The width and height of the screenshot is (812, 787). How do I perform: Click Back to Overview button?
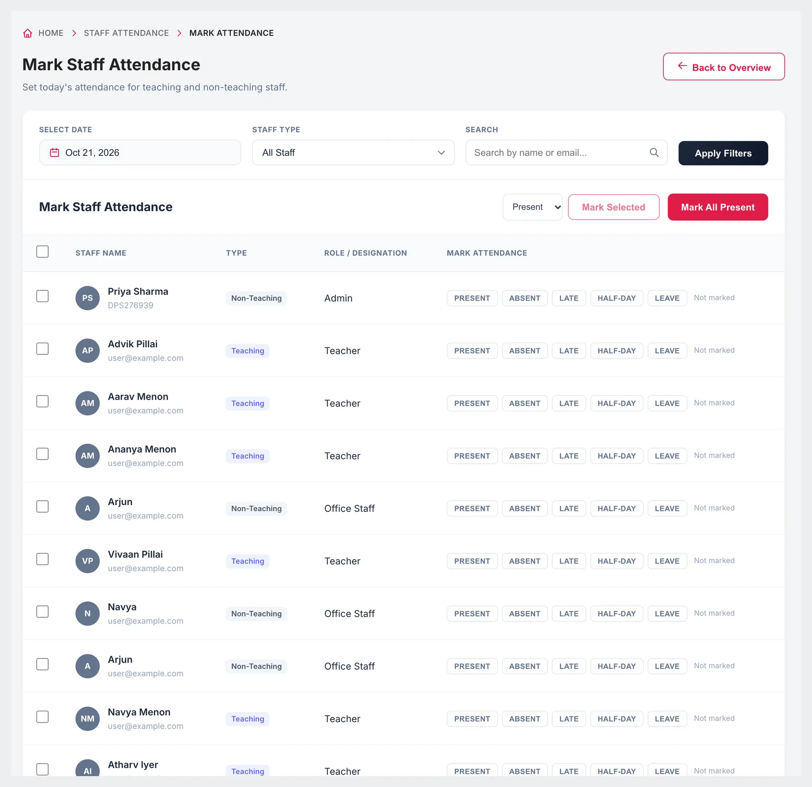pyautogui.click(x=724, y=67)
